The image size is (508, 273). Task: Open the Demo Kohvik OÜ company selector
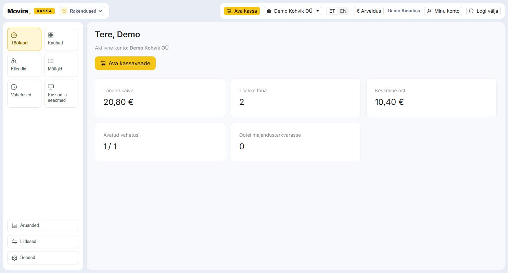293,11
